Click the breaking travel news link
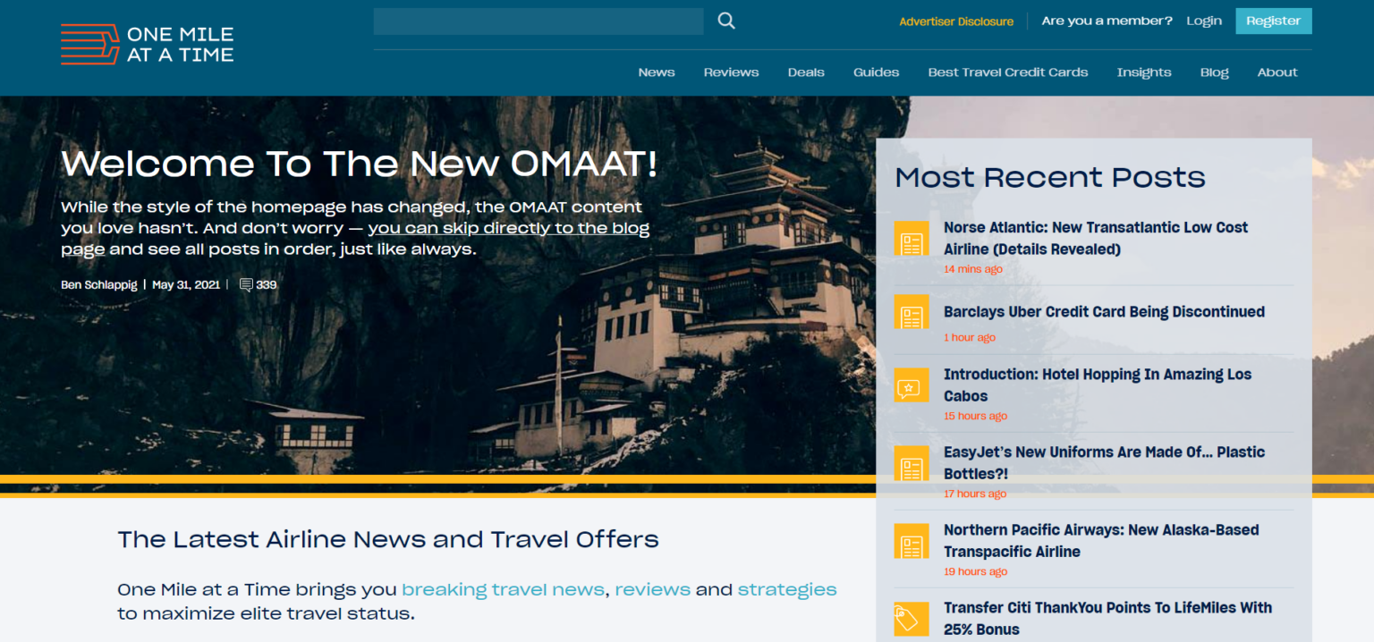1374x642 pixels. click(503, 589)
